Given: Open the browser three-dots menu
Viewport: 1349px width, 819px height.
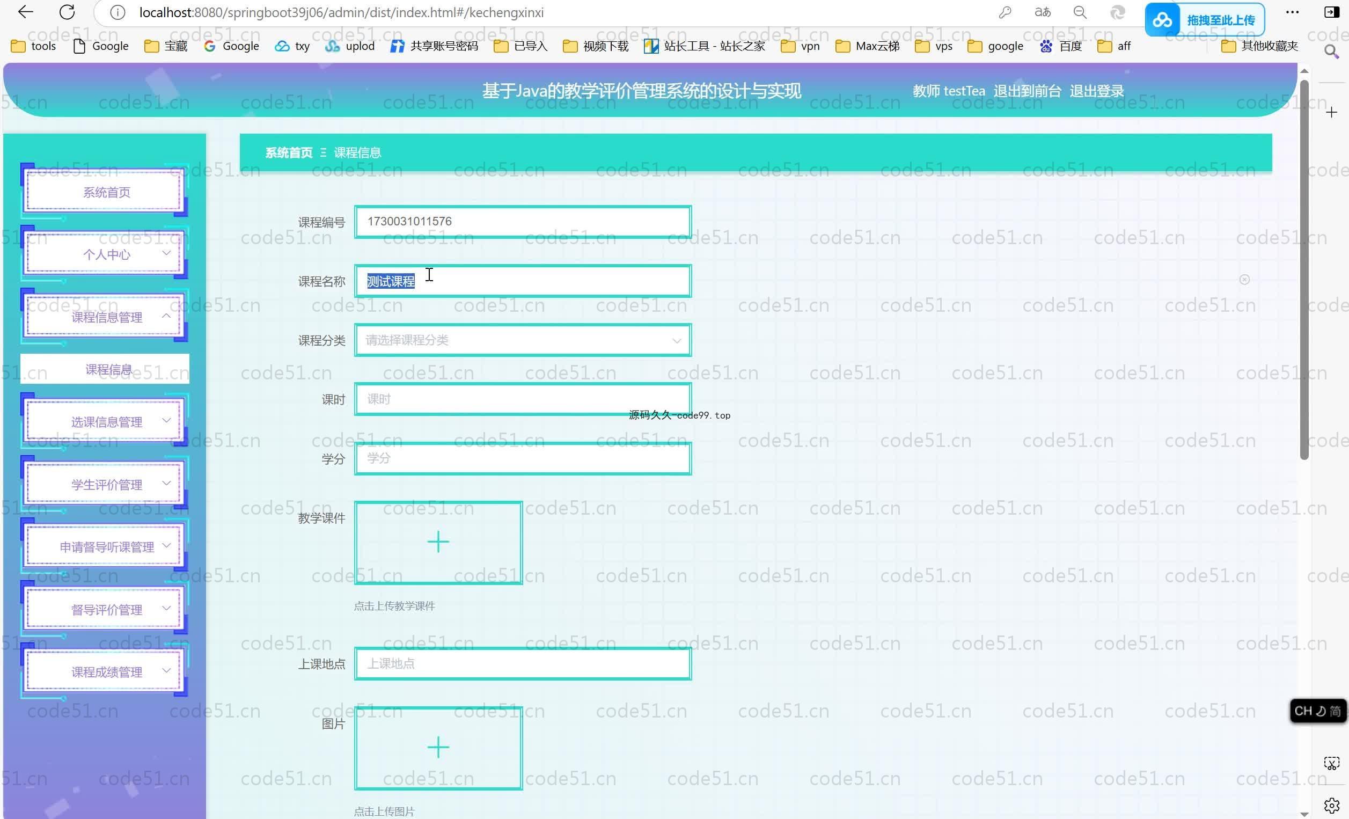Looking at the screenshot, I should click(x=1292, y=12).
